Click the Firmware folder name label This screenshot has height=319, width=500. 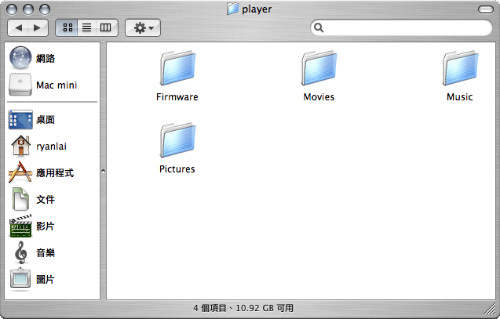click(x=177, y=96)
